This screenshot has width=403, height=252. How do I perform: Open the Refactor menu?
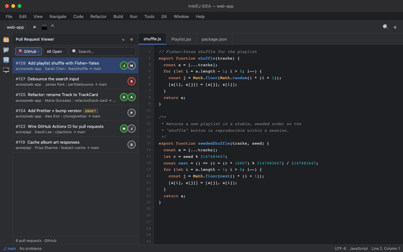click(99, 16)
